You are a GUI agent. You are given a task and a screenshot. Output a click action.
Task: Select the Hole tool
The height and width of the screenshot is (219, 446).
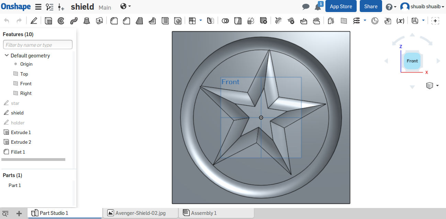pyautogui.click(x=178, y=21)
